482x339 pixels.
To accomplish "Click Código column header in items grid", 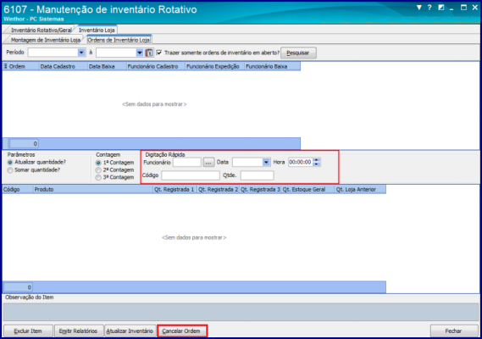I will pos(18,189).
